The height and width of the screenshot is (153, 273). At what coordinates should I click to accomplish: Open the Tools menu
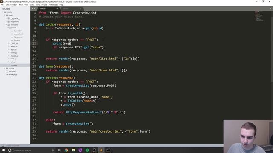pos(38,5)
